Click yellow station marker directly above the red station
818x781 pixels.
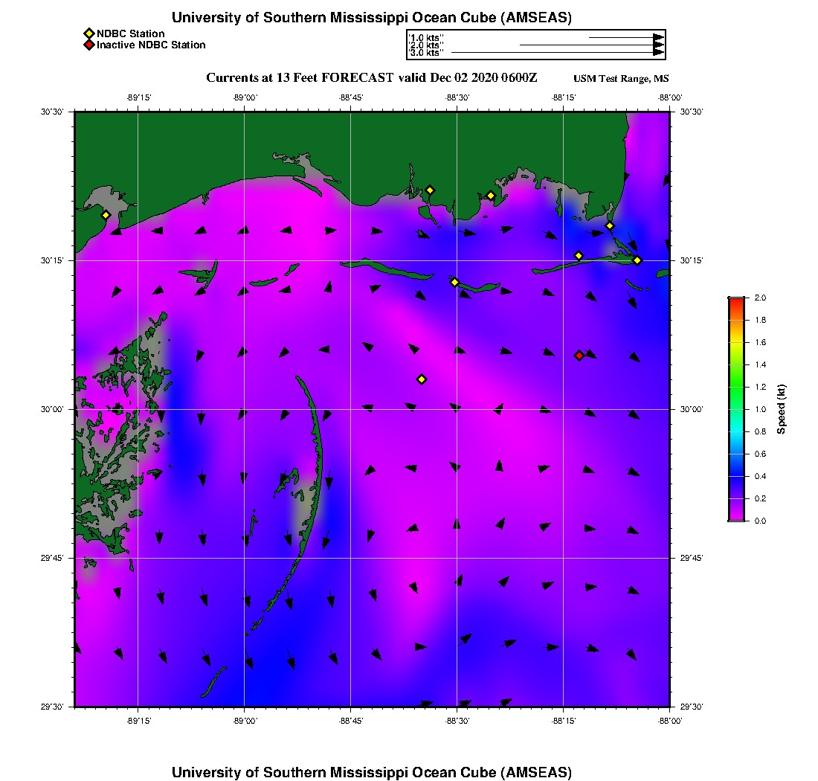pyautogui.click(x=579, y=256)
